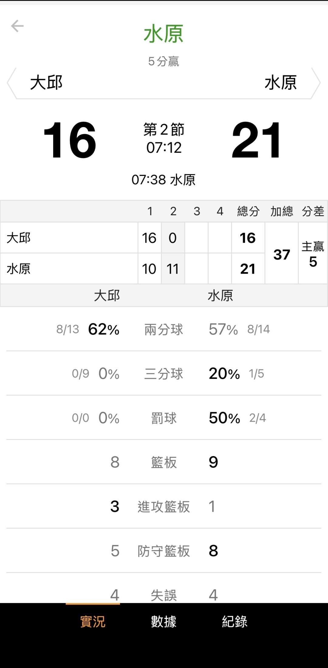Image resolution: width=328 pixels, height=668 pixels.
Task: Select 大邱 team name in header banner
Action: point(46,83)
